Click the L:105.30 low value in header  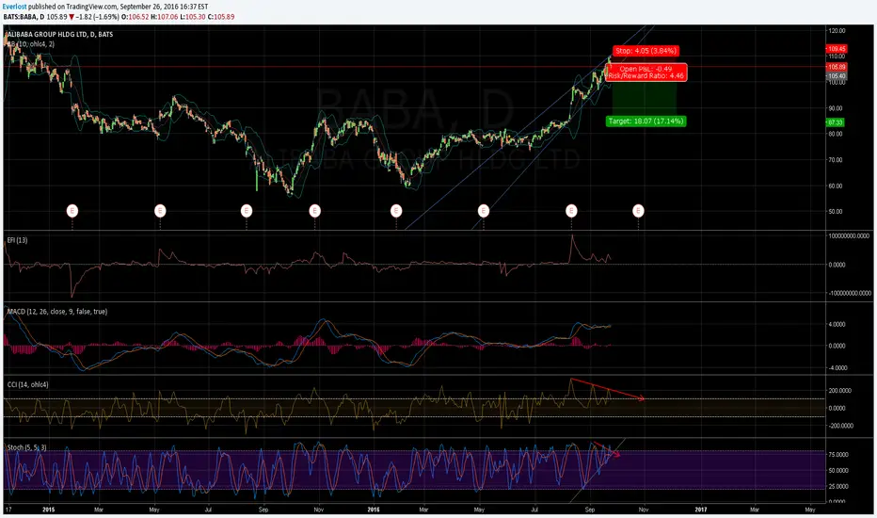coord(193,17)
